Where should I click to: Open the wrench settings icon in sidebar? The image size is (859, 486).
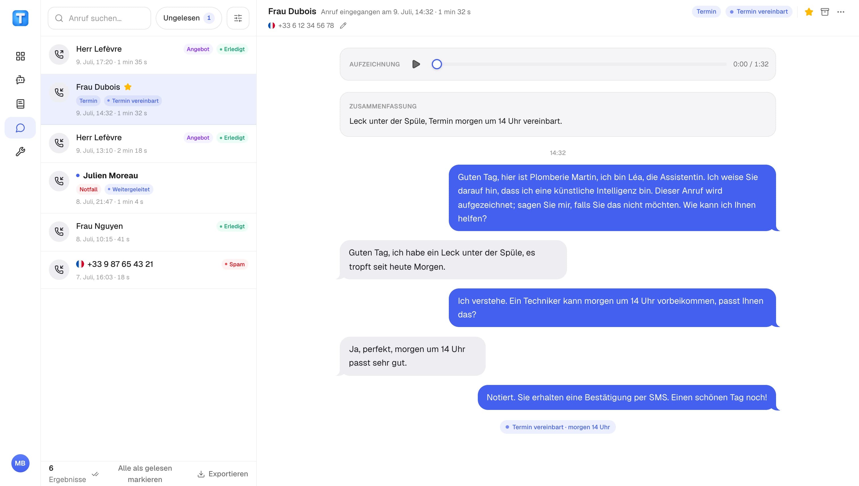pyautogui.click(x=20, y=152)
